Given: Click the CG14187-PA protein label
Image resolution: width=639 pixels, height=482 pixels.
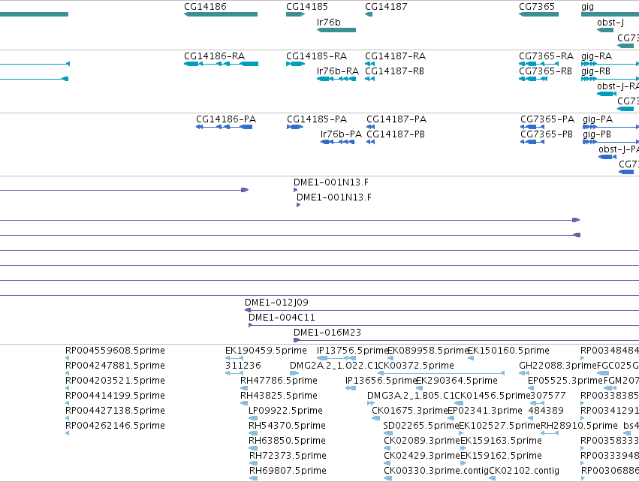Looking at the screenshot, I should (396, 119).
